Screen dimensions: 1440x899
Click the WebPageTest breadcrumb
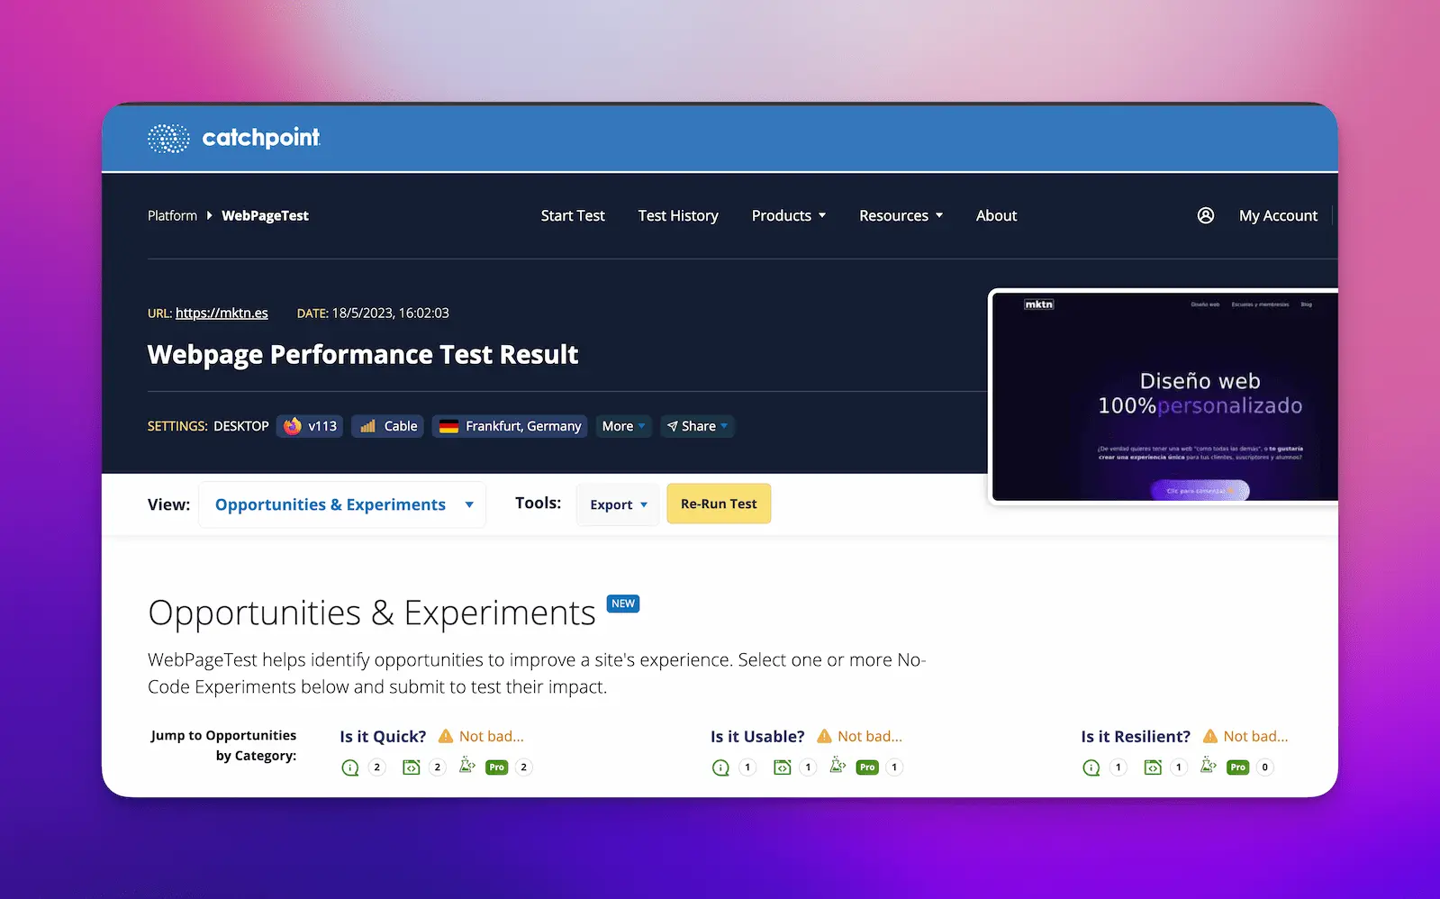coord(265,215)
